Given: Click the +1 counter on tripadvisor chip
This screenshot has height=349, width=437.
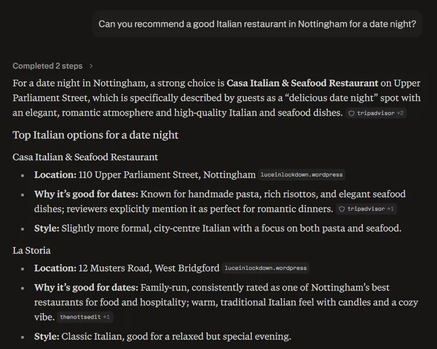Looking at the screenshot, I should point(390,209).
